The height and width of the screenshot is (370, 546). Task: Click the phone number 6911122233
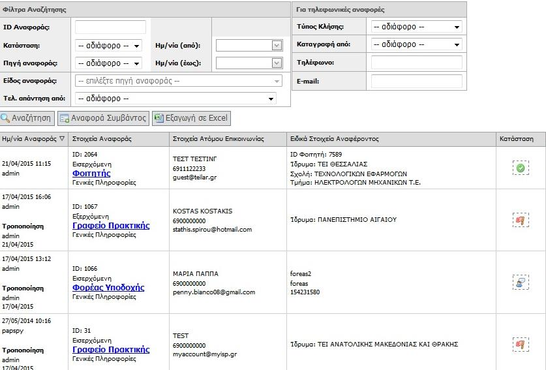tap(189, 168)
